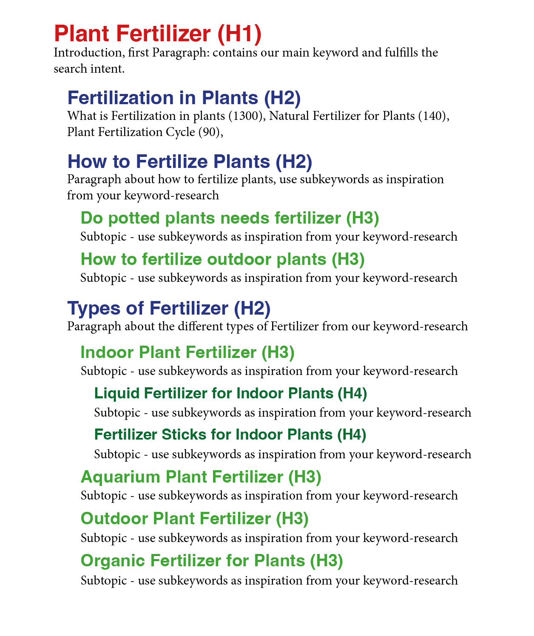Click 'Do potted plants needs fertilizer' heading
Viewport: 534px width, 636px height.
[230, 218]
